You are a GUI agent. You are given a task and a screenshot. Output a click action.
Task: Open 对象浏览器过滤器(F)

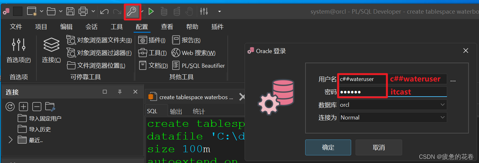coord(99,53)
